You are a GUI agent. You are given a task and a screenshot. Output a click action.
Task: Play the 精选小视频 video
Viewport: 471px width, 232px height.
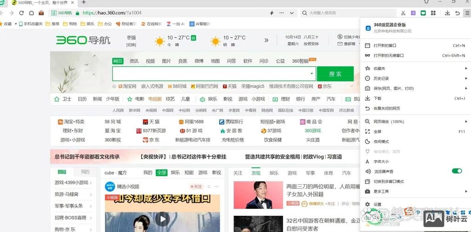163,219
